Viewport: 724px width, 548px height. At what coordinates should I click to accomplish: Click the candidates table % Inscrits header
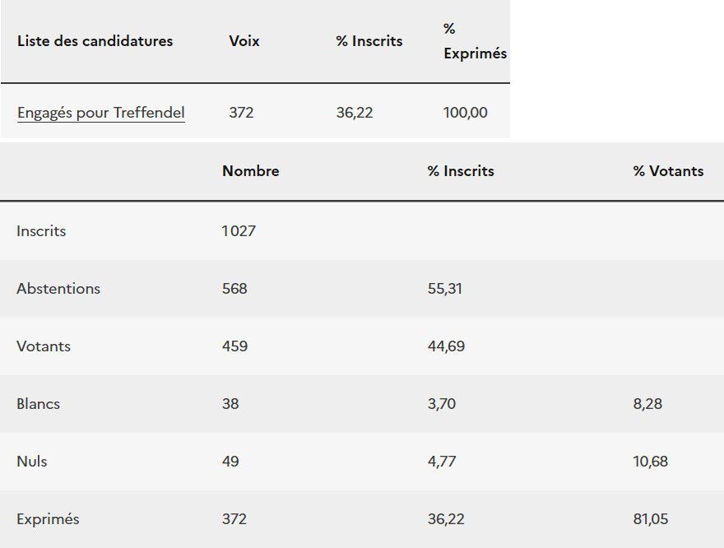[x=369, y=41]
